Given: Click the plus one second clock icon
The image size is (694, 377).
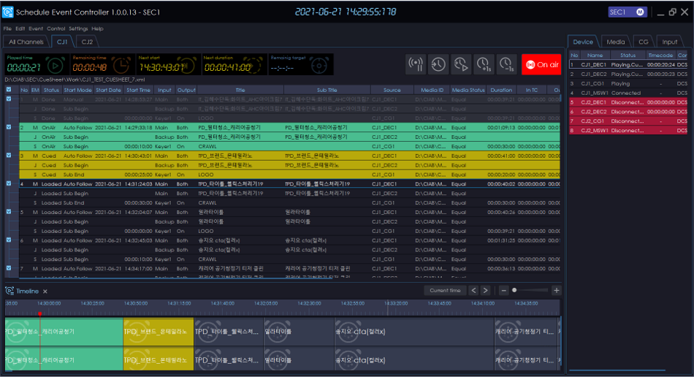Looking at the screenshot, I should click(x=484, y=64).
